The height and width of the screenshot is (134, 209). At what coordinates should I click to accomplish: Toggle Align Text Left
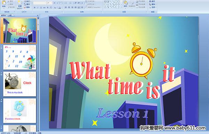tap(66, 7)
